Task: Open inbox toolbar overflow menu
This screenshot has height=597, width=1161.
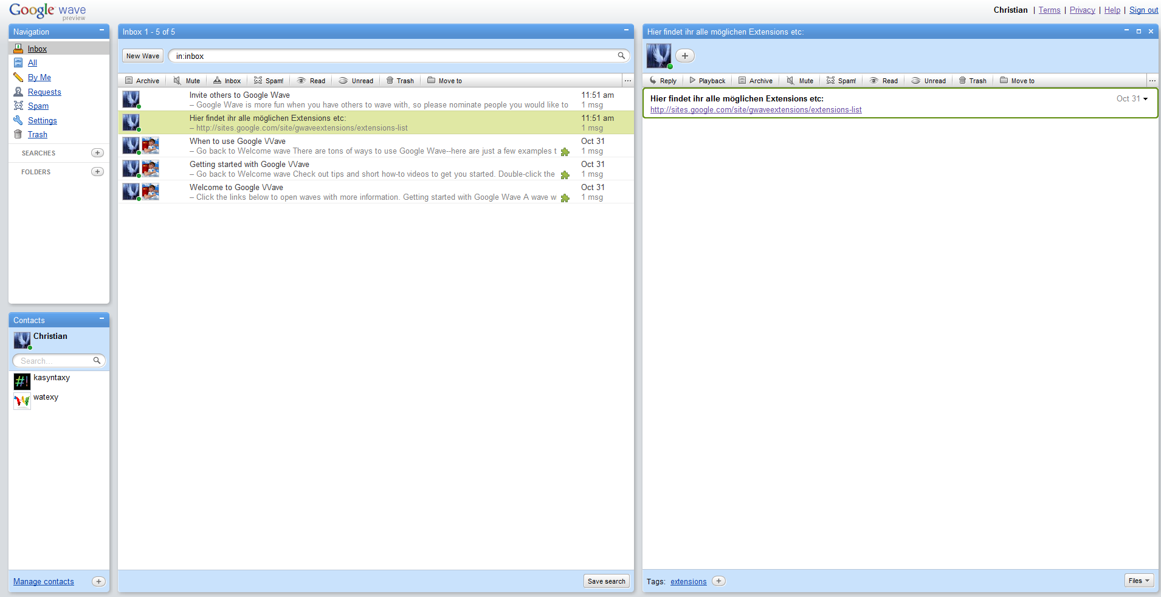Action: 628,81
